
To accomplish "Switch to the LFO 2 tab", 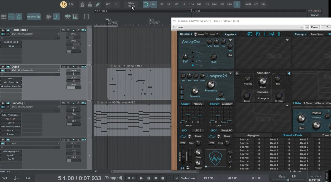I will click(x=198, y=131).
